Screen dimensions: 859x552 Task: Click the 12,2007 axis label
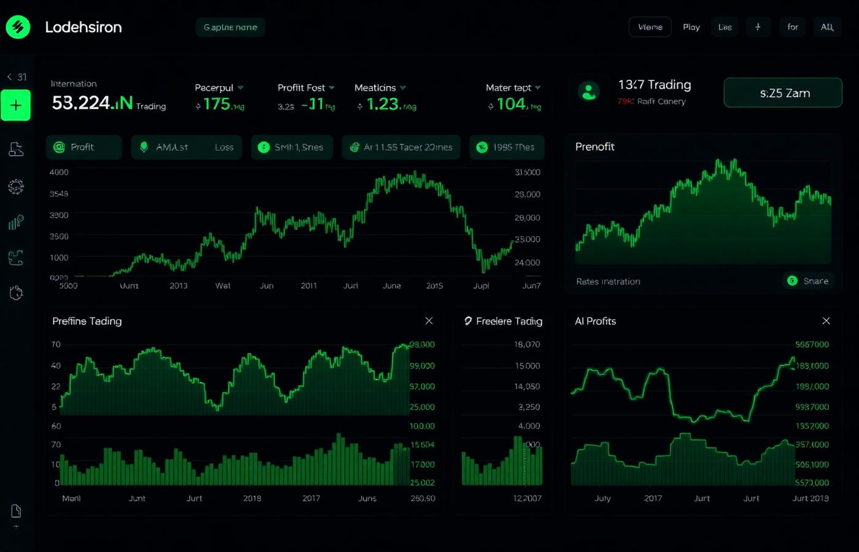pos(527,498)
